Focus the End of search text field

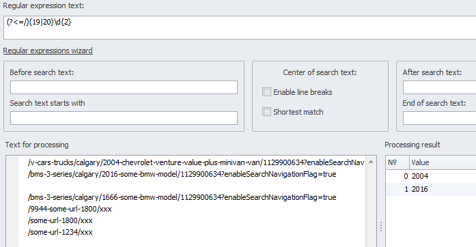(439, 118)
